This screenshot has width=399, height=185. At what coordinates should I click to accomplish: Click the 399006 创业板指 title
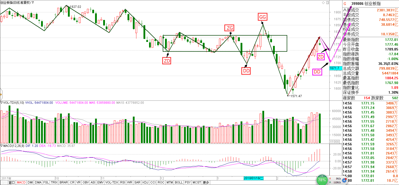[x=366, y=4]
